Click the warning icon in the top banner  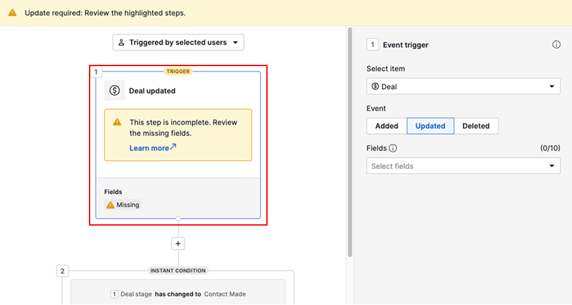(x=13, y=13)
